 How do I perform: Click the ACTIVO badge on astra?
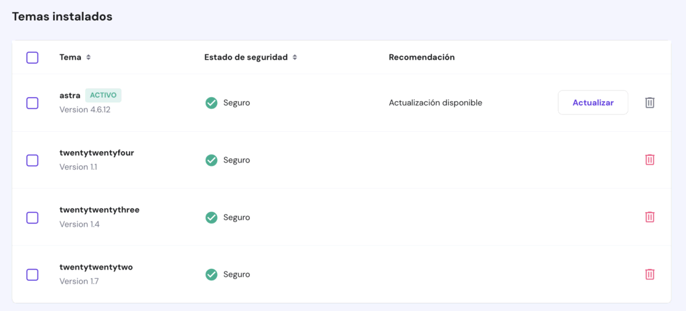(x=103, y=96)
